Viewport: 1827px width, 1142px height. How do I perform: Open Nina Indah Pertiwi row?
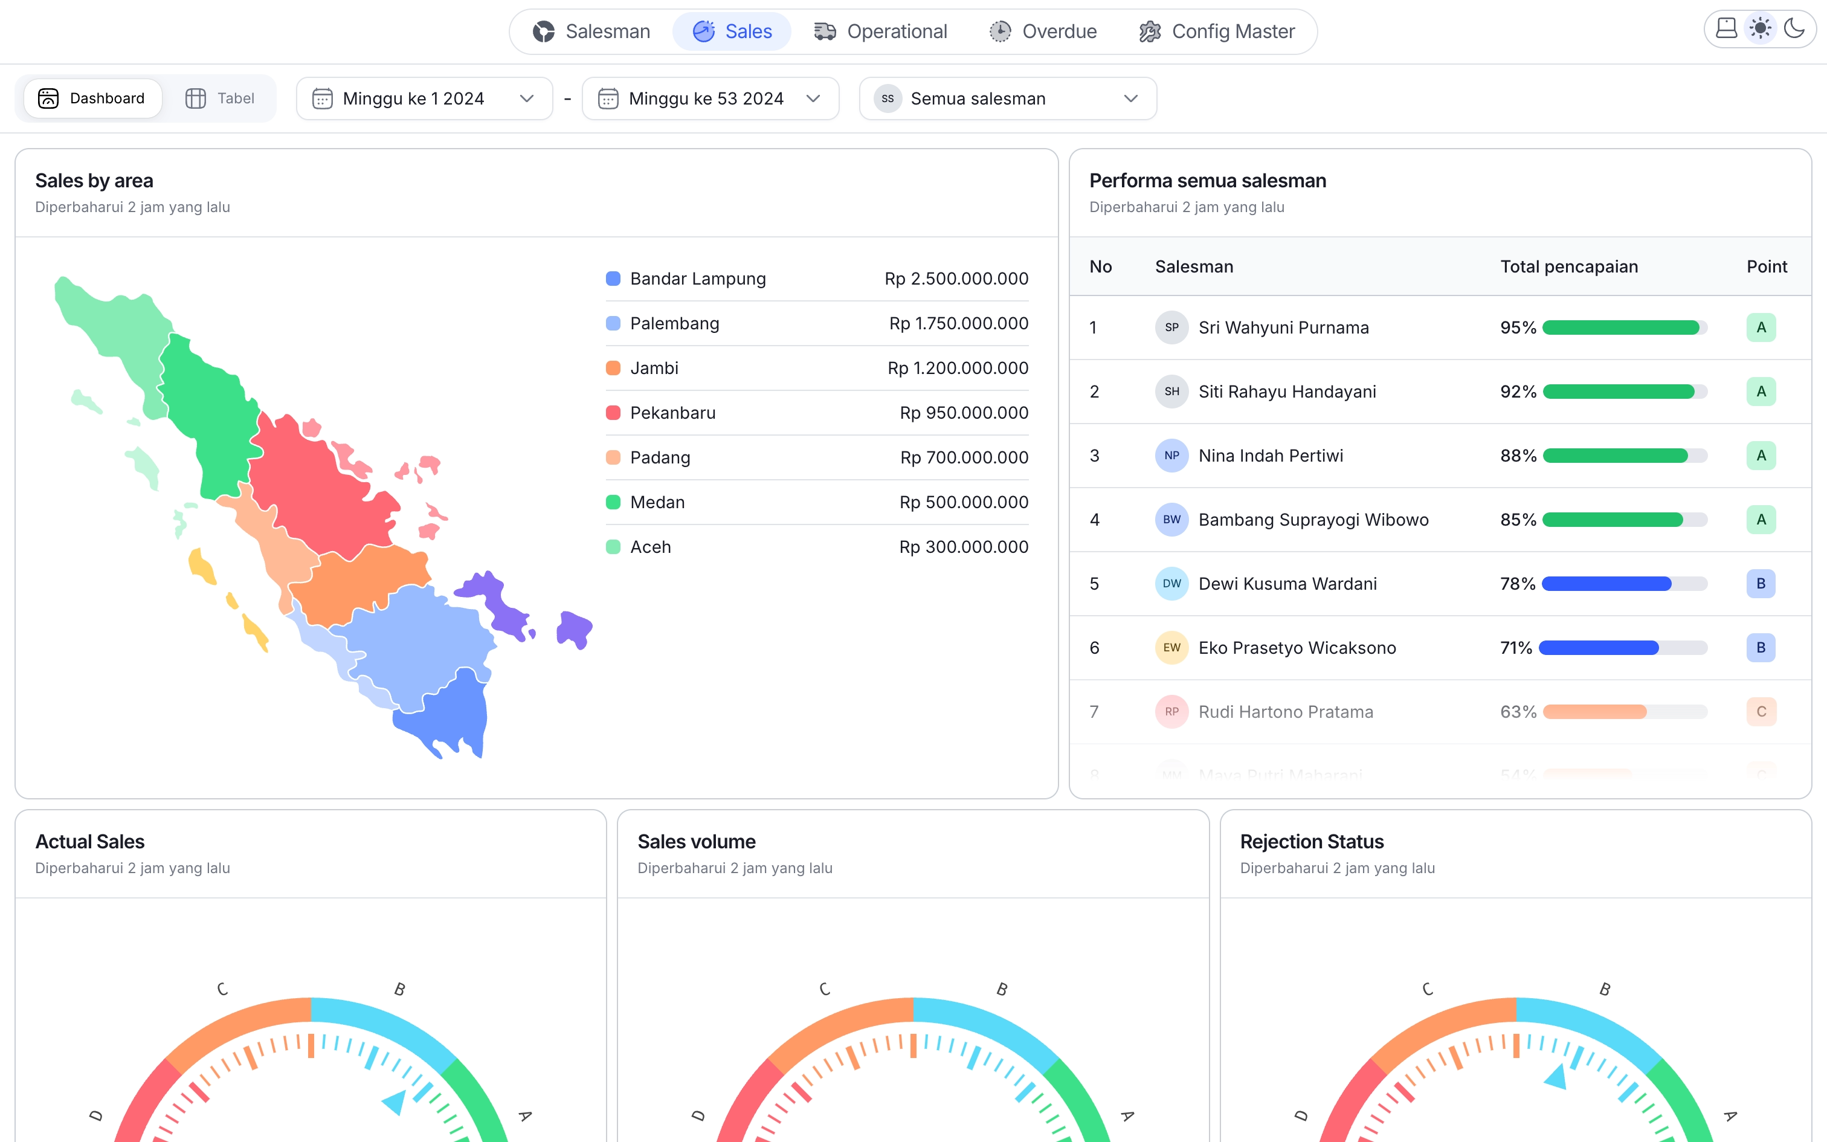pos(1440,456)
